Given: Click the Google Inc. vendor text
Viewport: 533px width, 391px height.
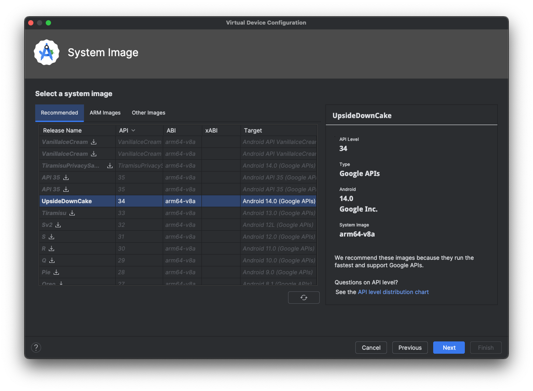Looking at the screenshot, I should pos(358,209).
